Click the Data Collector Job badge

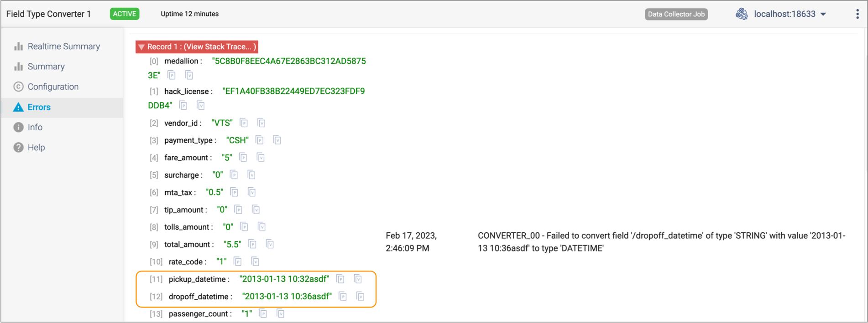[x=676, y=14]
